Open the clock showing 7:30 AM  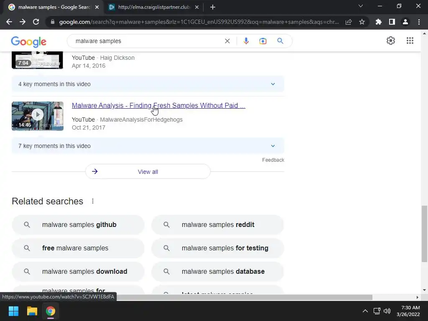408,311
